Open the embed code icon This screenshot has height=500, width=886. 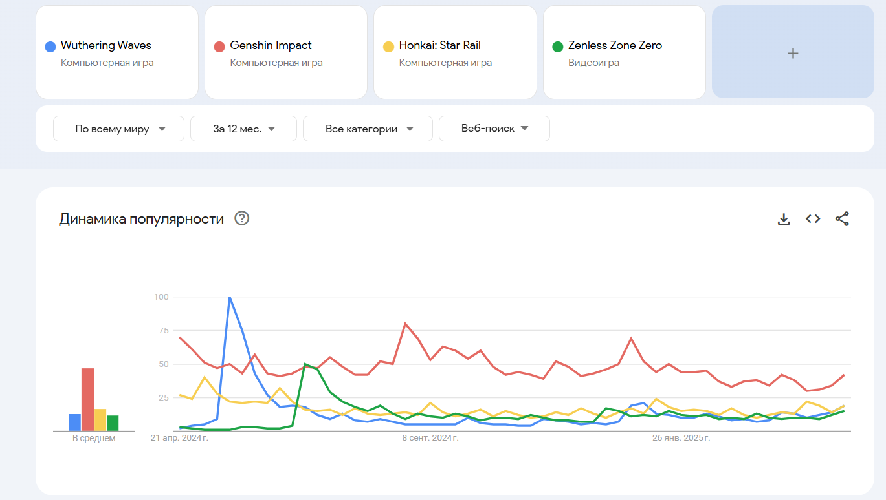[x=813, y=219]
